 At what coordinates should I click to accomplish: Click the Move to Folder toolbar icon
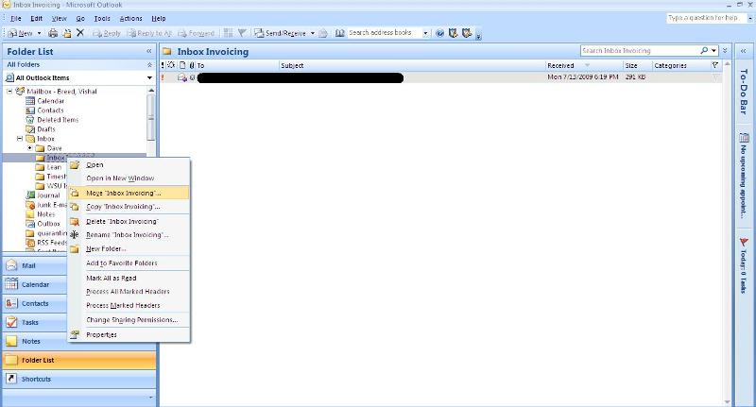click(x=67, y=33)
